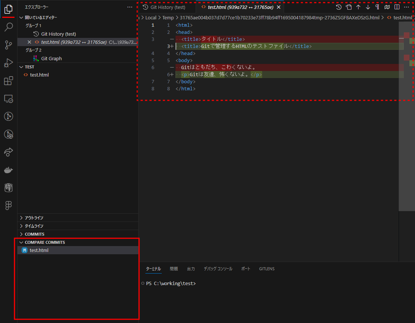The height and width of the screenshot is (323, 415).
Task: Switch to the ポート panel tab
Action: (245, 269)
